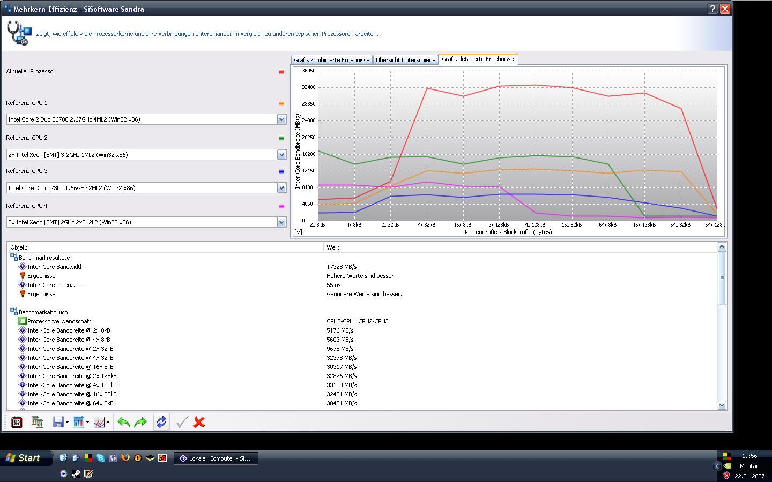The width and height of the screenshot is (772, 482).
Task: Click the line graph toolbar icon
Action: (x=99, y=423)
